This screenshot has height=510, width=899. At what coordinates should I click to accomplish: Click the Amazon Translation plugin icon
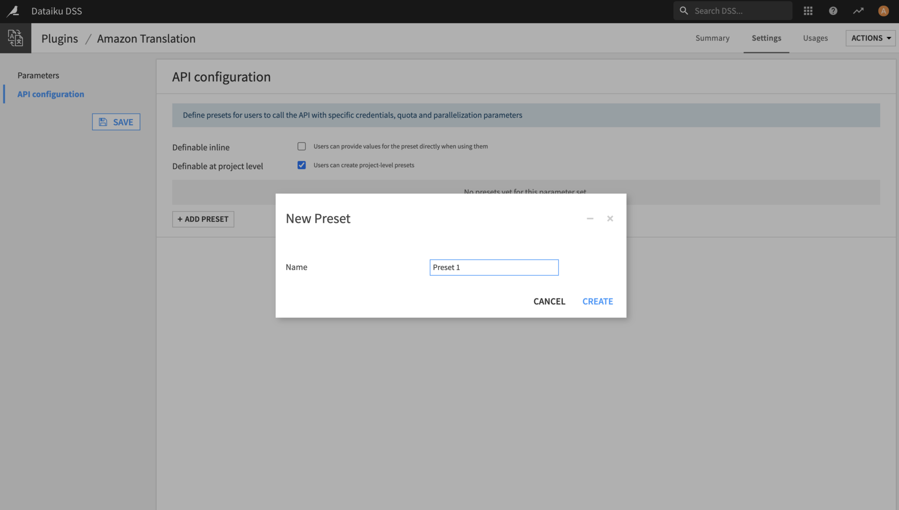click(x=15, y=38)
